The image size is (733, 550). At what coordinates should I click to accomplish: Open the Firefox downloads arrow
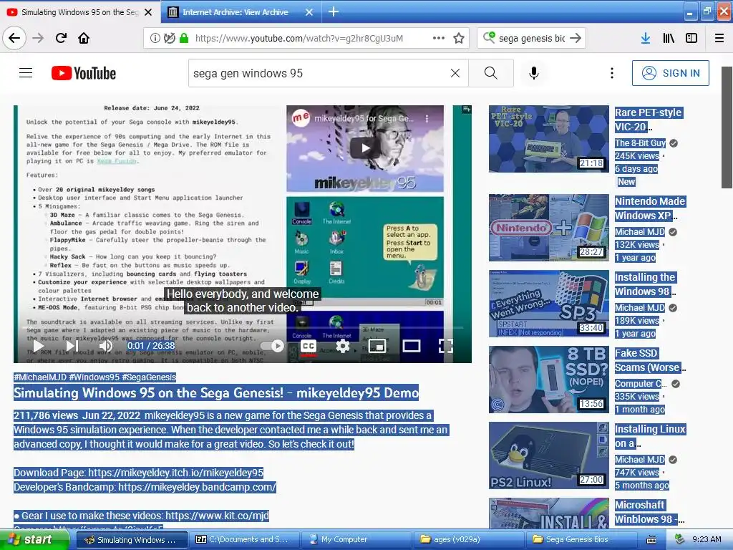point(646,39)
